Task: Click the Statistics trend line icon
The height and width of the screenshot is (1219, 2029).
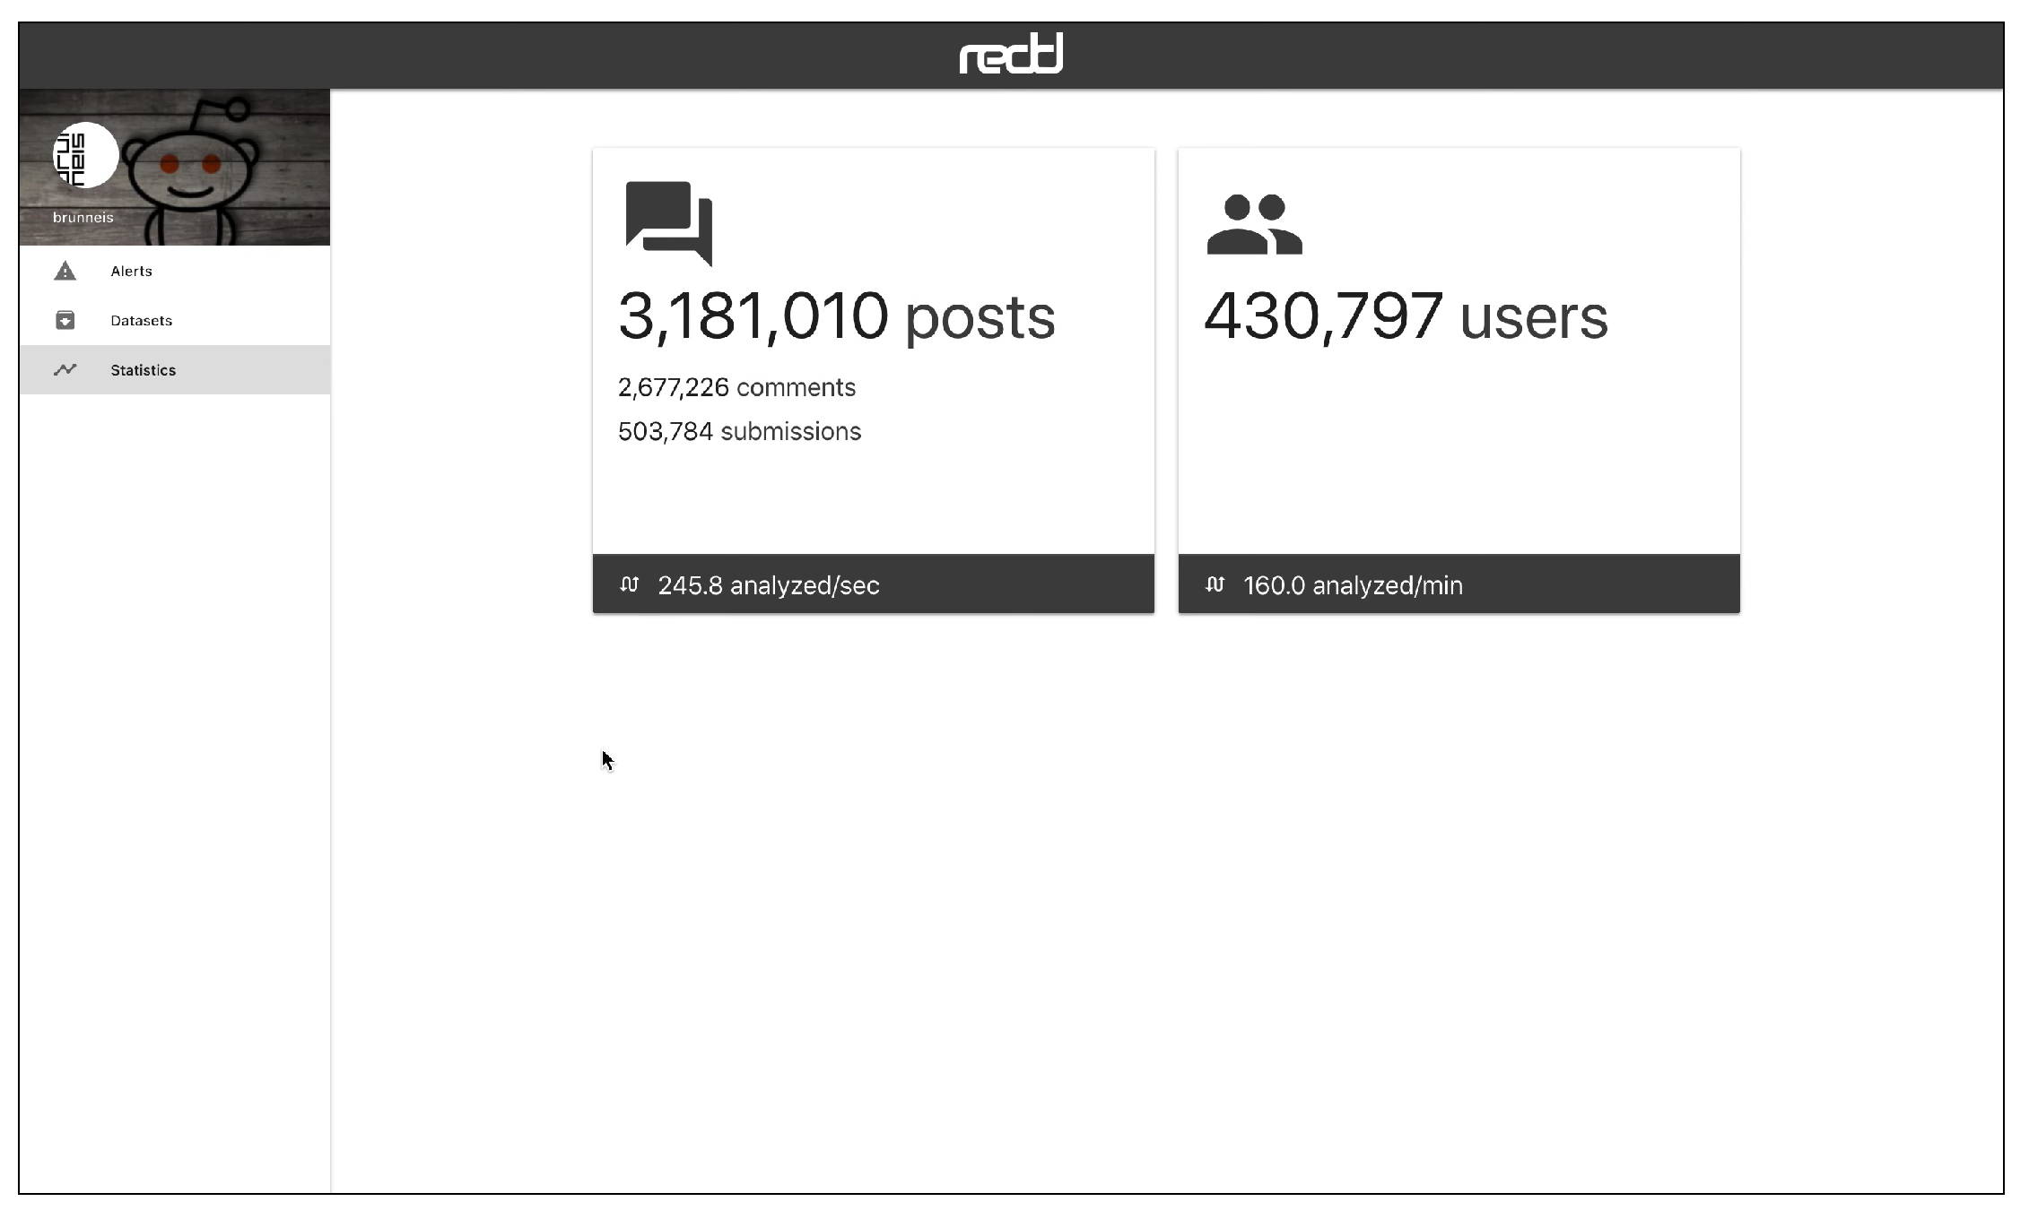Action: (65, 369)
